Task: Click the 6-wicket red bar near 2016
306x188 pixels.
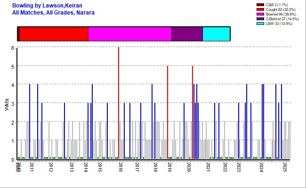Action: click(119, 102)
